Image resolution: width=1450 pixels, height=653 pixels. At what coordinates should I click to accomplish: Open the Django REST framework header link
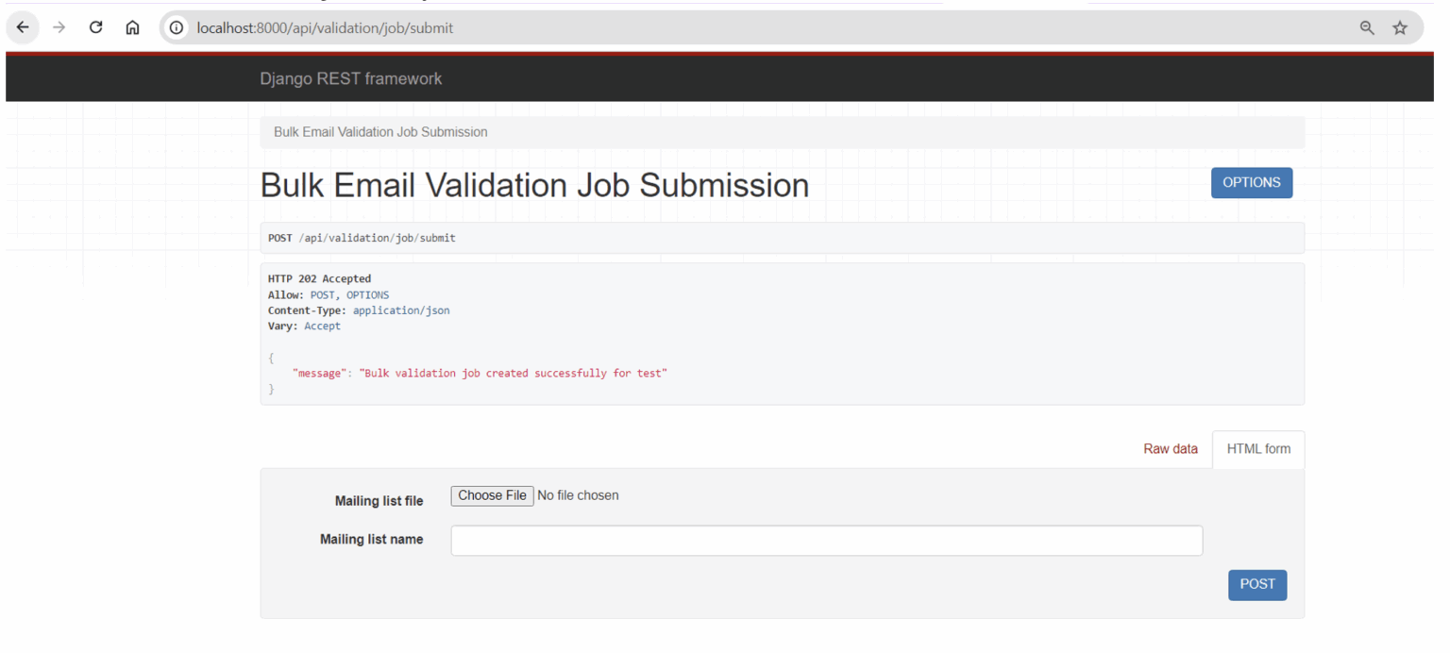pyautogui.click(x=351, y=79)
